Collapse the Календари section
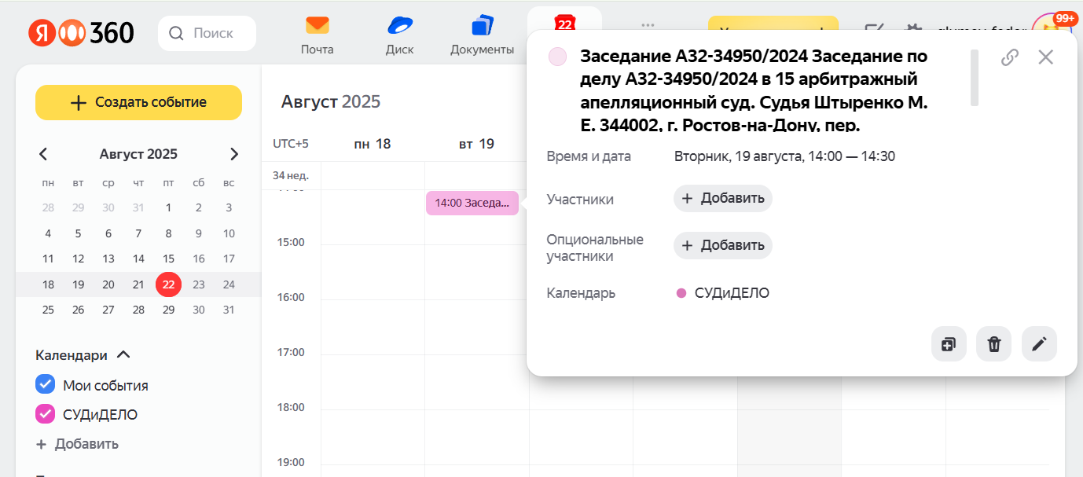The height and width of the screenshot is (477, 1083). (x=123, y=354)
